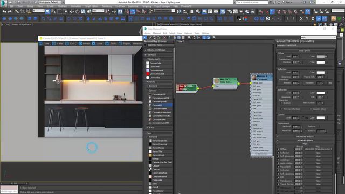
Task: Click Save in Corona render window
Action: pyautogui.click(x=44, y=44)
